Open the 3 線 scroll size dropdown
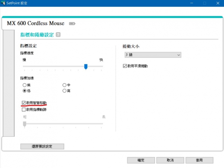The width and height of the screenshot is (224, 168). click(x=153, y=55)
